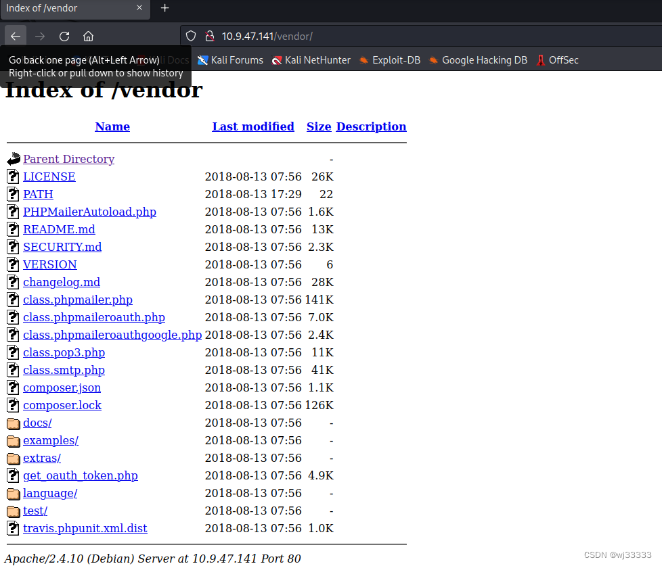Click the file icon beside VERSION

point(13,264)
